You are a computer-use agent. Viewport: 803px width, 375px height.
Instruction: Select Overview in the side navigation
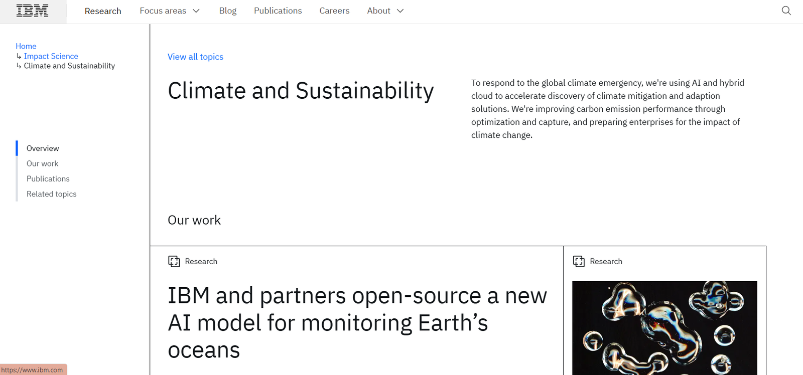click(x=43, y=148)
